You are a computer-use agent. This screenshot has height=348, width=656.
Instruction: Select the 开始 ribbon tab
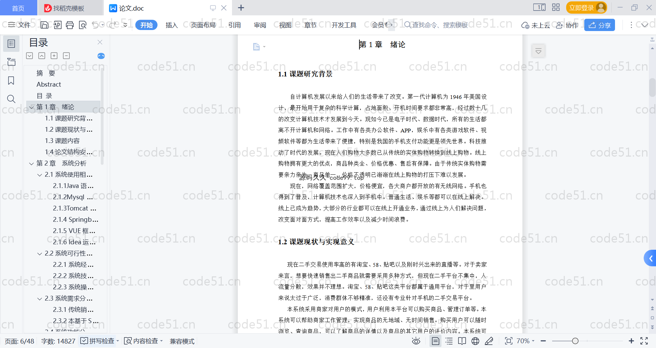point(147,25)
